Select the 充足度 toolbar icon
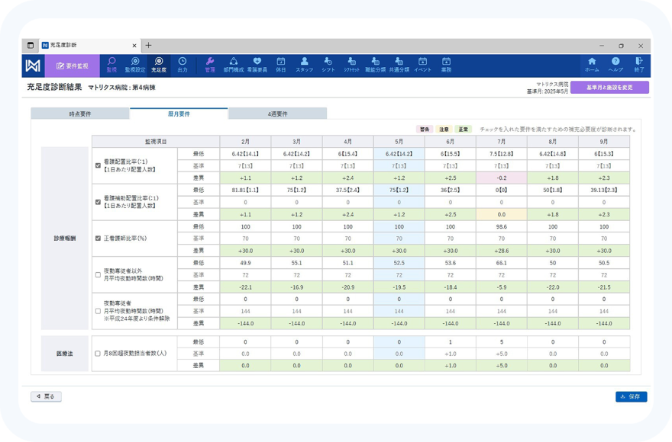672x442 pixels. tap(159, 65)
